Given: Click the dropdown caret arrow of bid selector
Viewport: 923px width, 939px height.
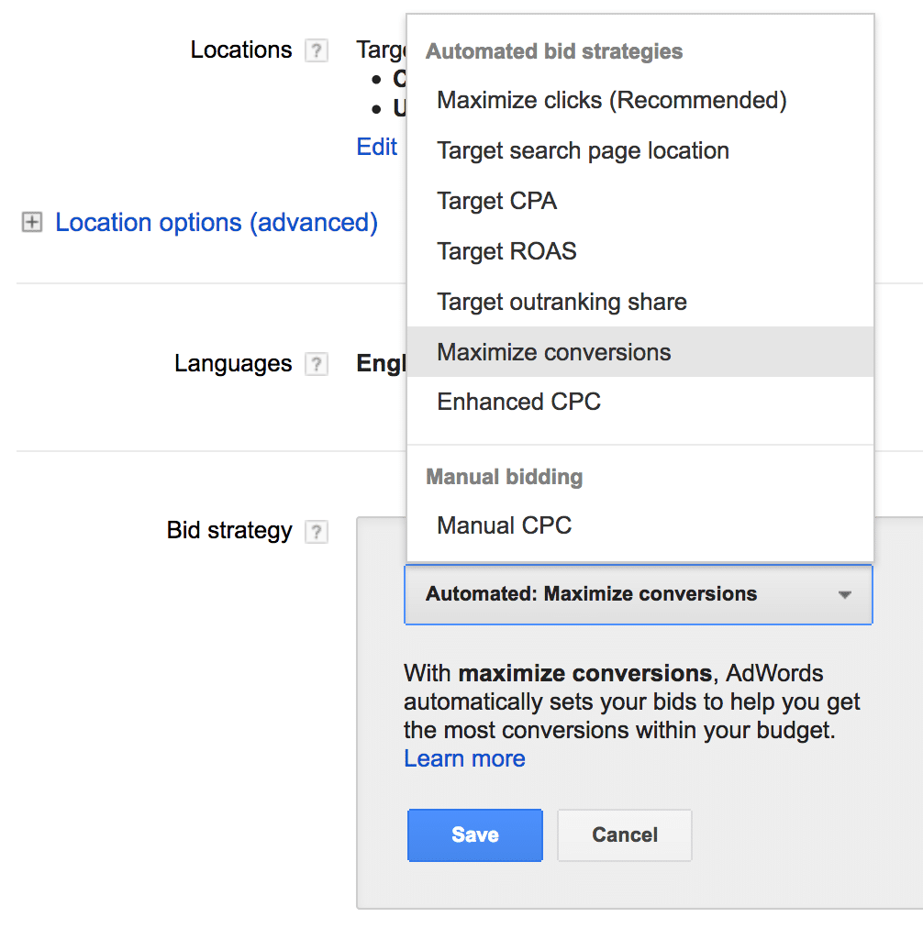Looking at the screenshot, I should tap(844, 595).
